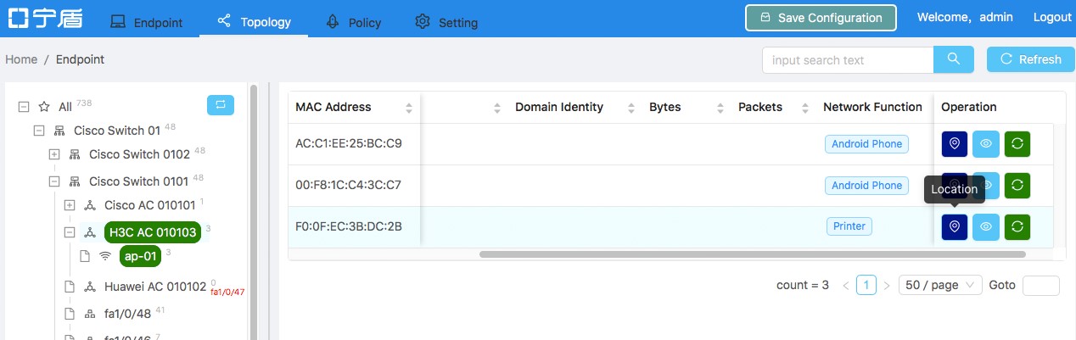Locate printer F0:0F:EC:3B:DC:2B
The height and width of the screenshot is (340, 1076).
point(955,226)
